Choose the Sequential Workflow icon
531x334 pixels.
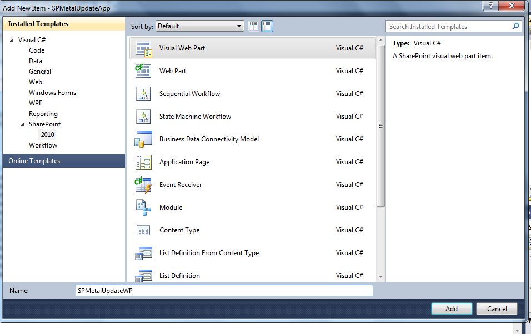[x=143, y=94]
